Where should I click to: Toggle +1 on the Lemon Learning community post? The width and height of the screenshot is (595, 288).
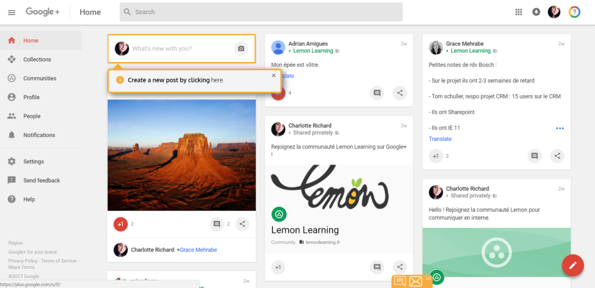(278, 267)
